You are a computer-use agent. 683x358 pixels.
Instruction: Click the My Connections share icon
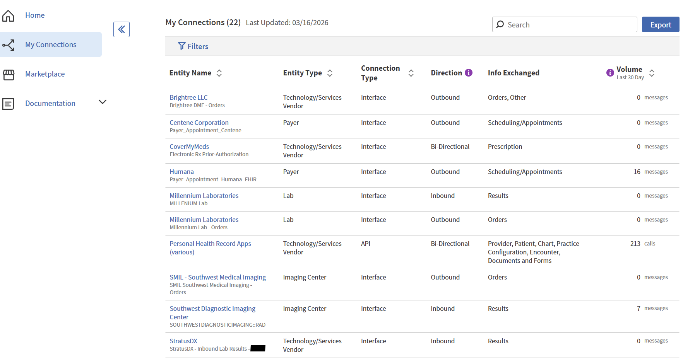click(8, 45)
